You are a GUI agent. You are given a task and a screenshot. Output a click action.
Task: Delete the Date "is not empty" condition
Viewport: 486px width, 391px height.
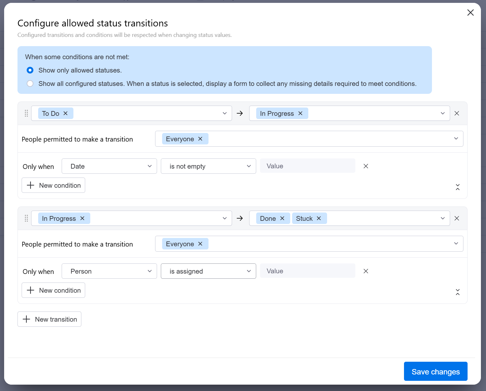coord(366,166)
